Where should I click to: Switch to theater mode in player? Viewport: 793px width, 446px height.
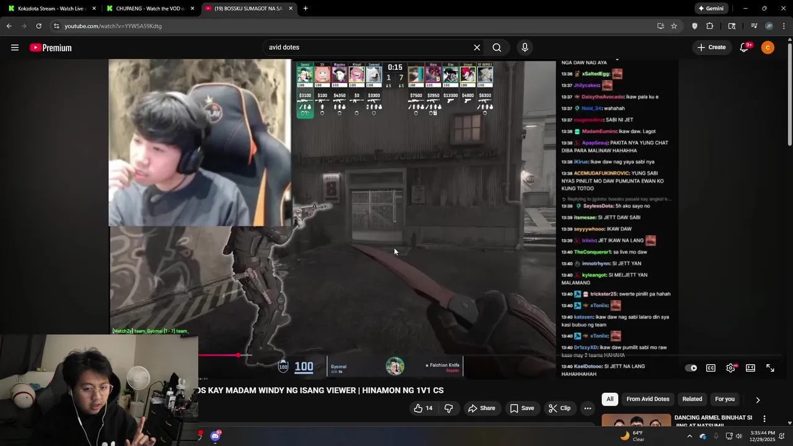coord(750,368)
